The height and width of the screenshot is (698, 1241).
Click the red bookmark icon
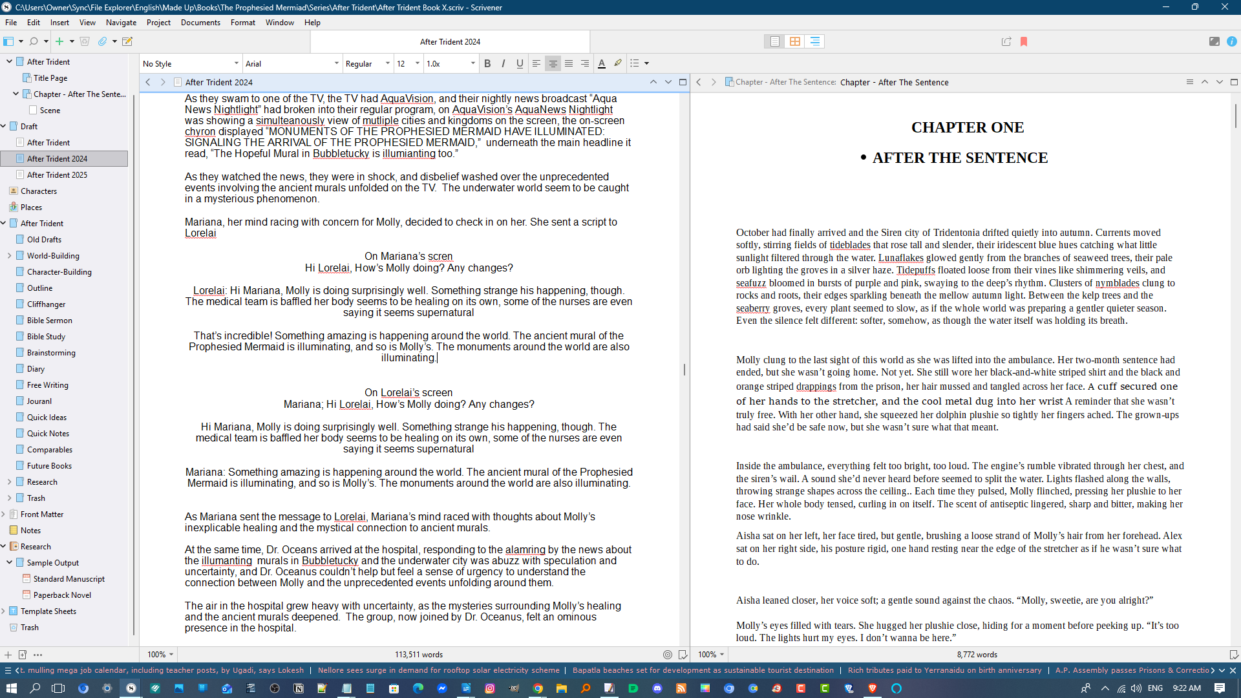1024,41
